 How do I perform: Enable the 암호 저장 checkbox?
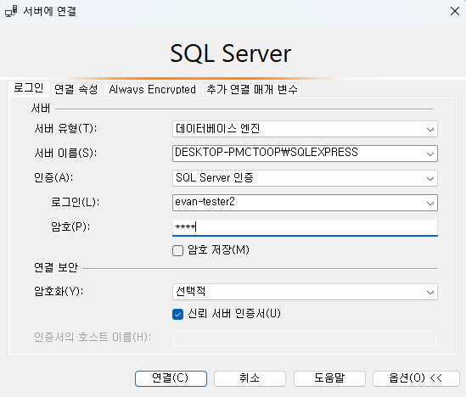pos(177,250)
